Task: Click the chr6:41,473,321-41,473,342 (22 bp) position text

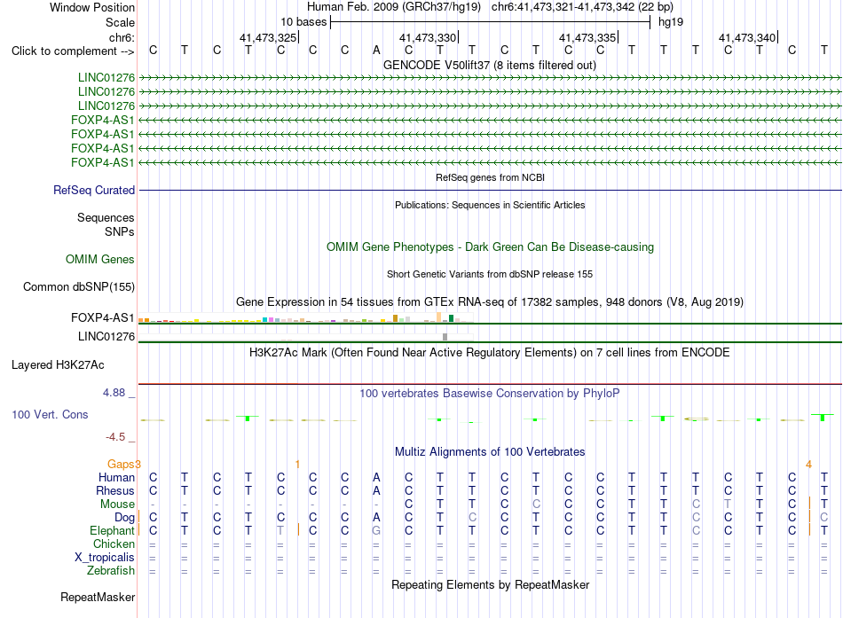Action: [582, 7]
